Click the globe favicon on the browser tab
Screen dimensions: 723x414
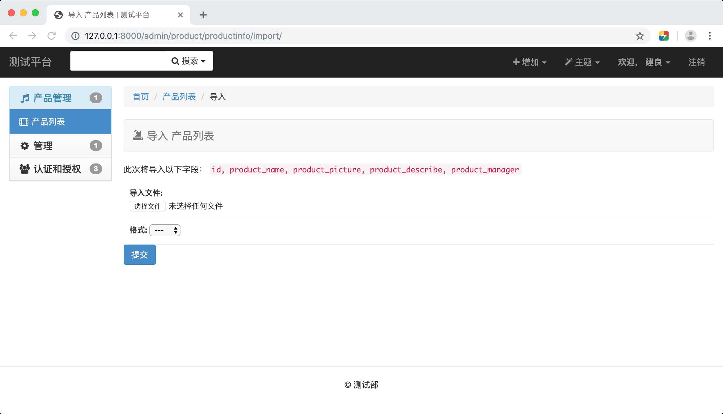[x=59, y=15]
